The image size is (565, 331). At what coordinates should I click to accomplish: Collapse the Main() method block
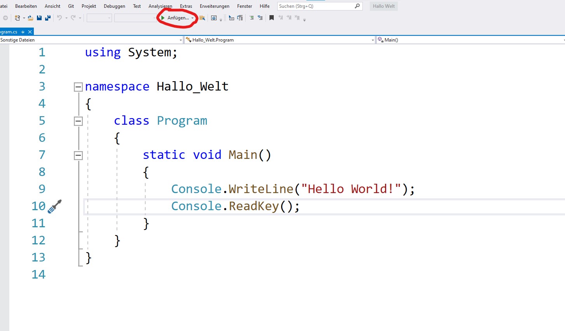tap(78, 155)
